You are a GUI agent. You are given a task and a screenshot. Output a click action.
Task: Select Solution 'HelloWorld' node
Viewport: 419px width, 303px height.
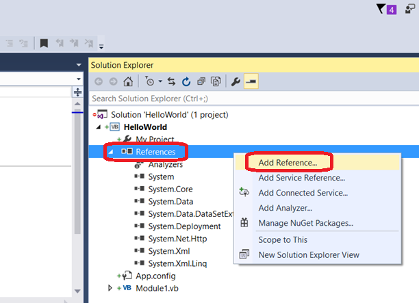(169, 115)
